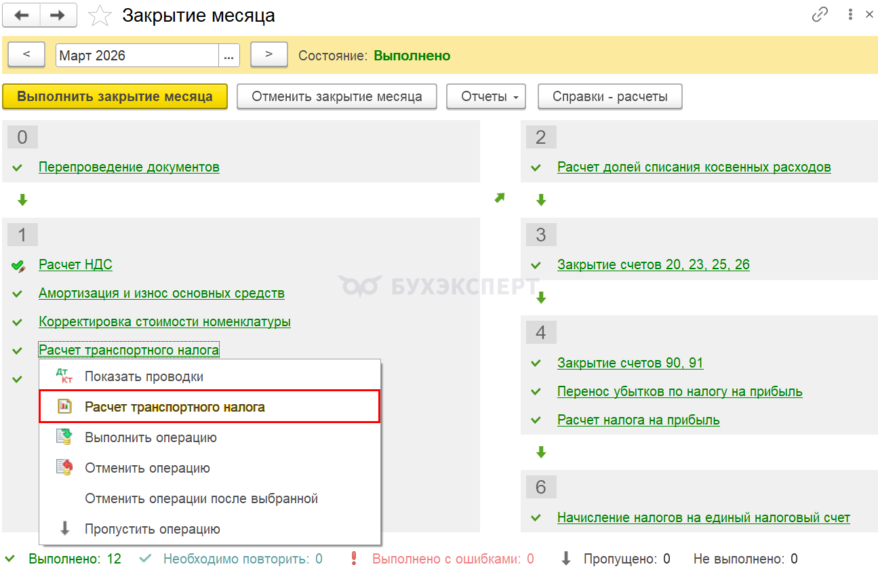This screenshot has height=573, width=878.
Task: Click the Закрытие месяца window title
Action: pyautogui.click(x=199, y=16)
